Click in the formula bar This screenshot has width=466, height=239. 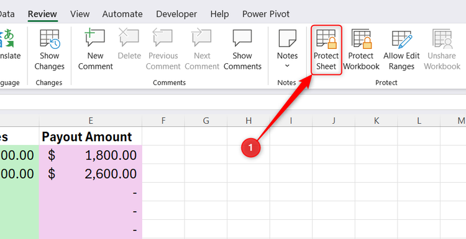click(x=233, y=102)
